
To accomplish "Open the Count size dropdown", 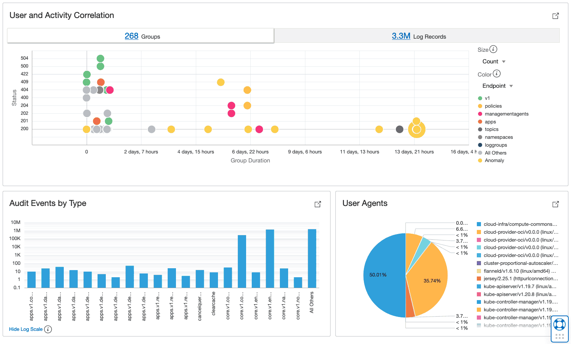I will (x=494, y=62).
